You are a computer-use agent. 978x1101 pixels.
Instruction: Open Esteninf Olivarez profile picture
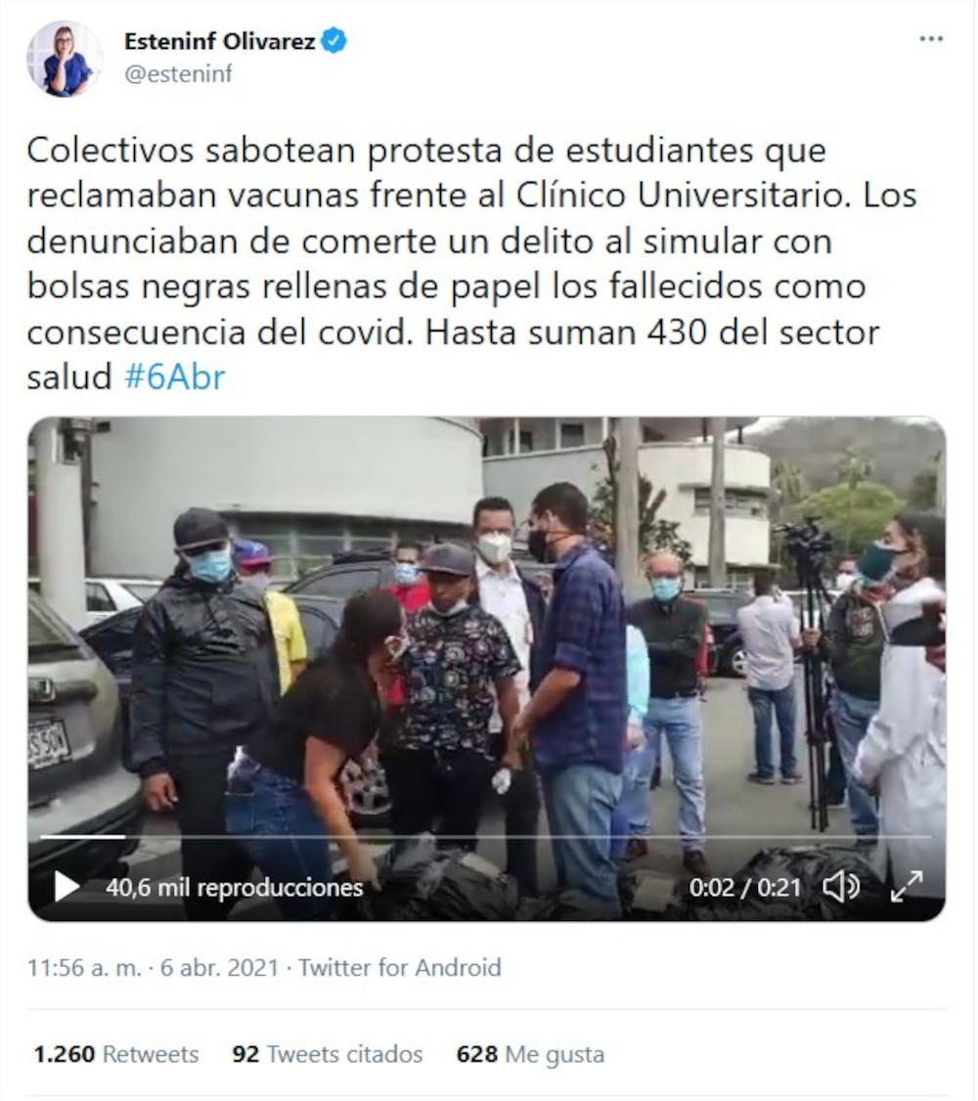click(65, 59)
